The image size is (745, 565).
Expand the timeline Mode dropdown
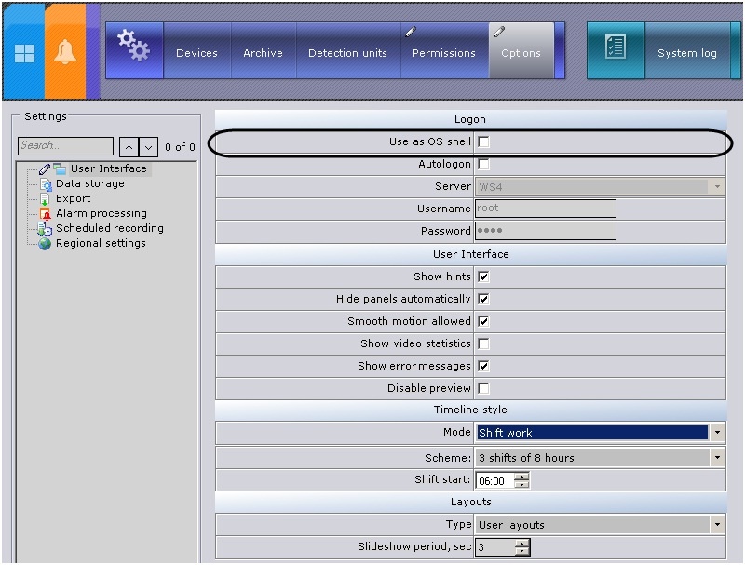pos(717,433)
